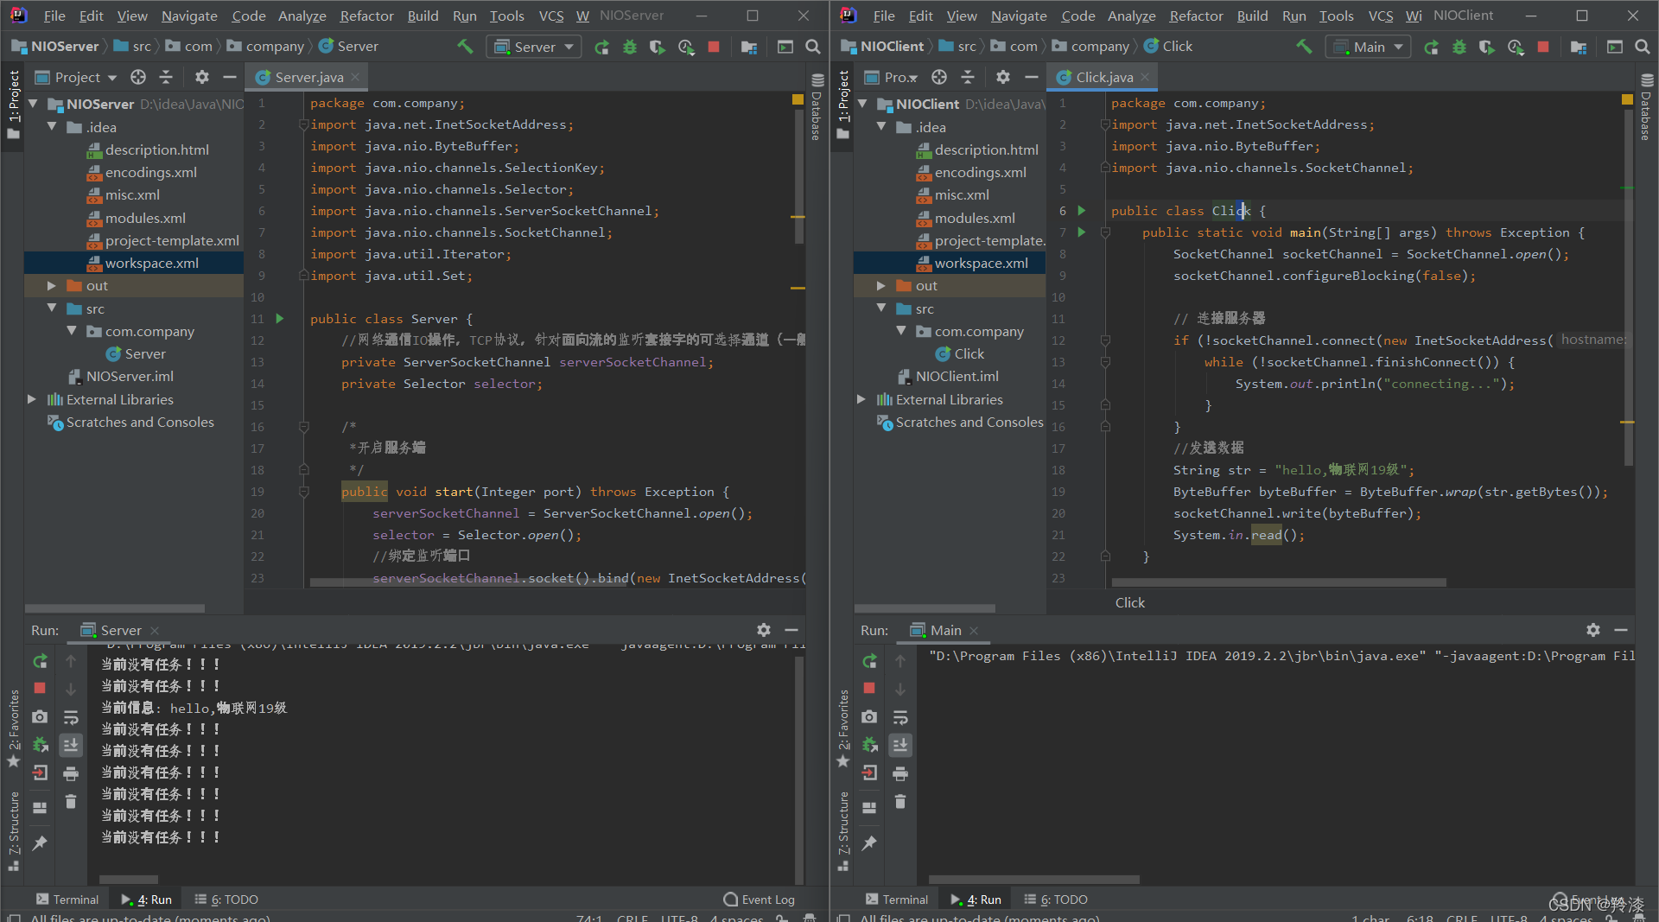Image resolution: width=1659 pixels, height=922 pixels.
Task: Click the CRLF line separator in NIOServer status bar
Action: (632, 918)
